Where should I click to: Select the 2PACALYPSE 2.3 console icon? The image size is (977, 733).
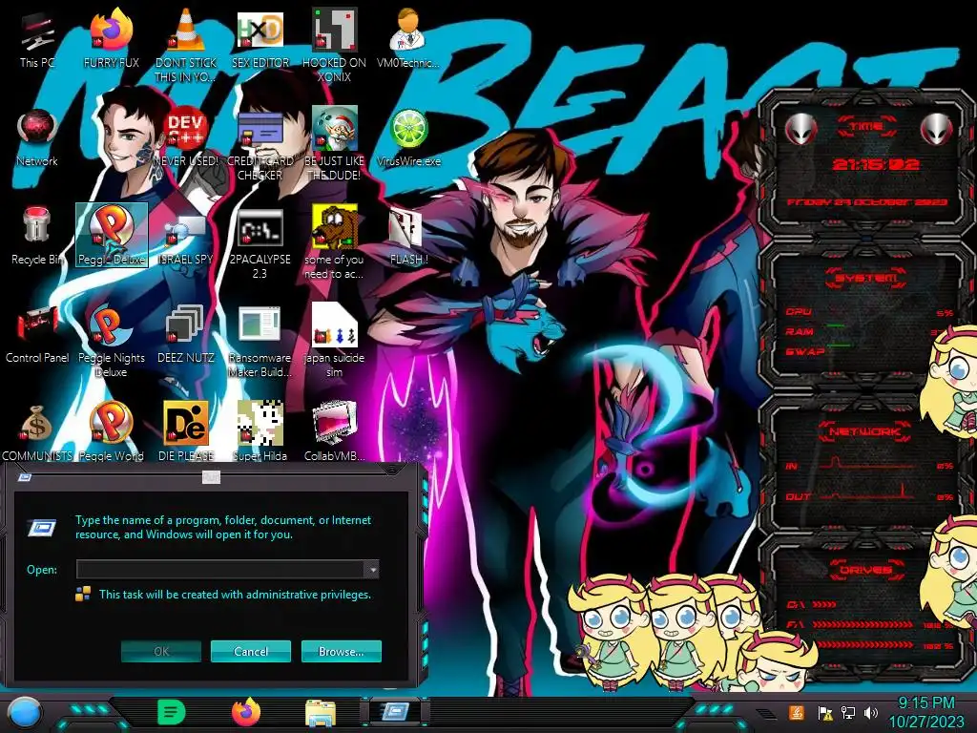pos(260,243)
